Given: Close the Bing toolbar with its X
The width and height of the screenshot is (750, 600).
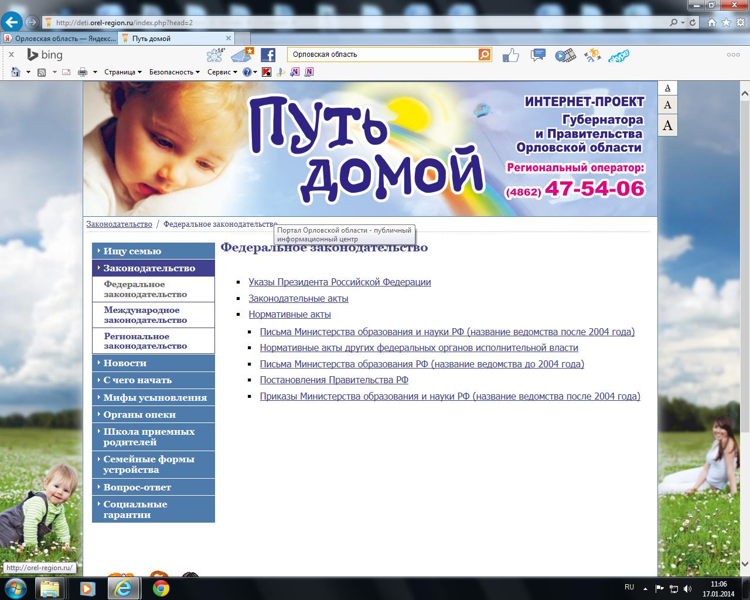Looking at the screenshot, I should (x=11, y=54).
